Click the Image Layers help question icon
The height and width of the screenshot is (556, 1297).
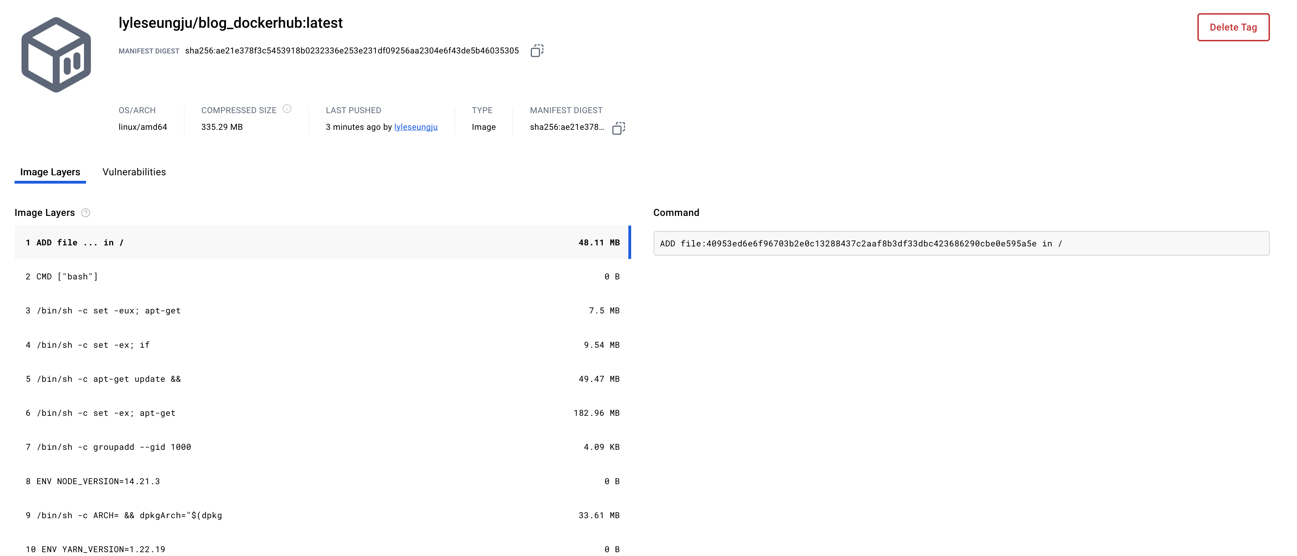[x=86, y=212]
